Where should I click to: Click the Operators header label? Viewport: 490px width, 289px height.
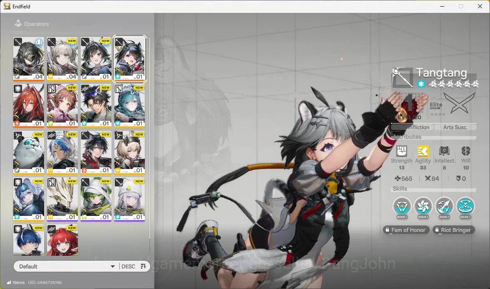tap(36, 24)
